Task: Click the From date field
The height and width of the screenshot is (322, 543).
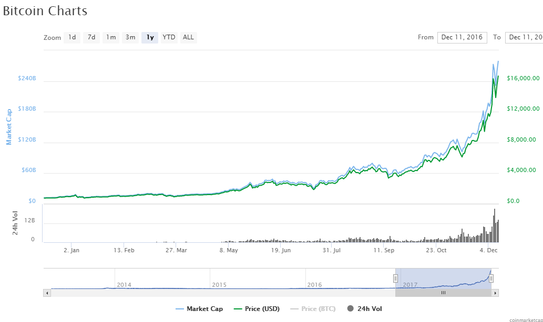Action: (462, 37)
